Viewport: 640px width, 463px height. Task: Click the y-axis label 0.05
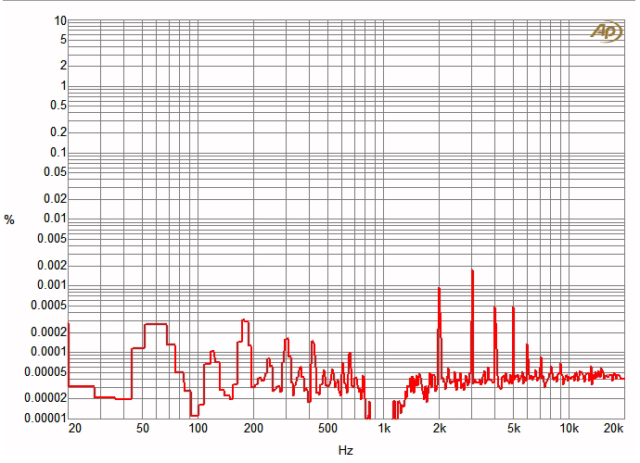(55, 171)
